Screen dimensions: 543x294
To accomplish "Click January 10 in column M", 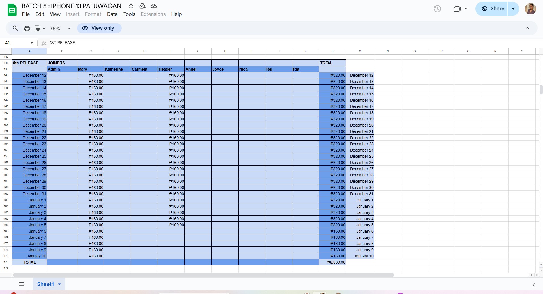I will [360, 256].
